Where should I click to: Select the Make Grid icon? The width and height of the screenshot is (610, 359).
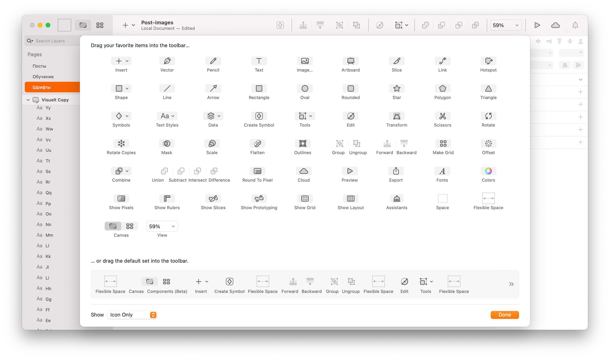point(443,143)
